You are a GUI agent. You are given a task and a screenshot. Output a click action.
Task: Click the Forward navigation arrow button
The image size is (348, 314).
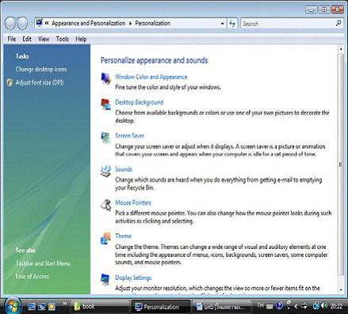(22, 24)
